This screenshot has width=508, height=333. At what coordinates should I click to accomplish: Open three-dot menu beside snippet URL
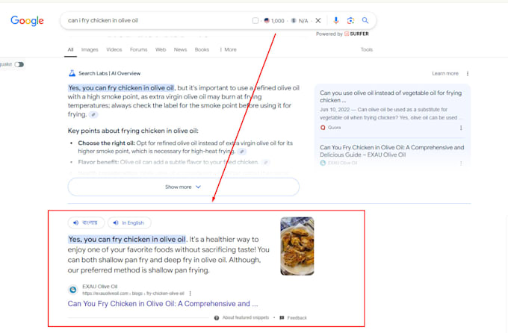(190, 293)
